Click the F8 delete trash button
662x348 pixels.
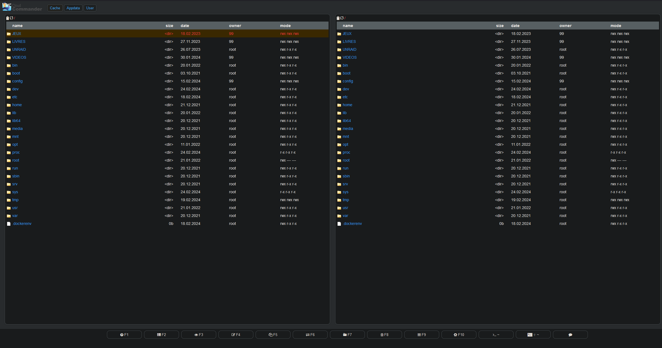(385, 335)
